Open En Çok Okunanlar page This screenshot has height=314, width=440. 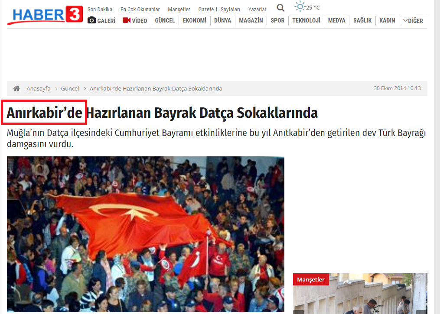point(140,9)
